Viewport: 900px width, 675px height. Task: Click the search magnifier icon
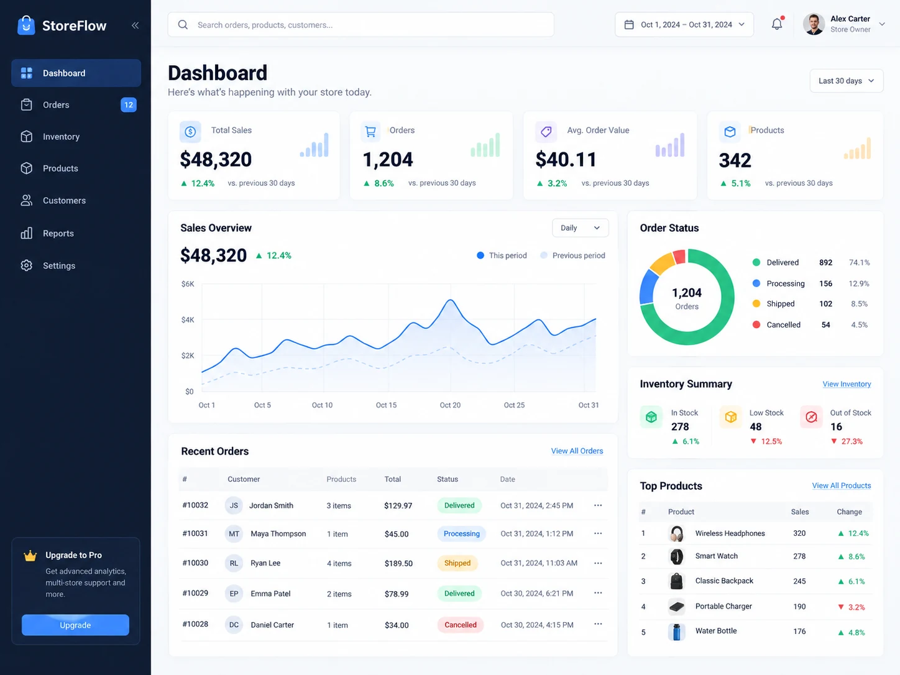183,25
